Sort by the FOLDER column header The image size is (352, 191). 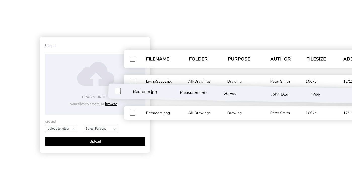coord(198,59)
